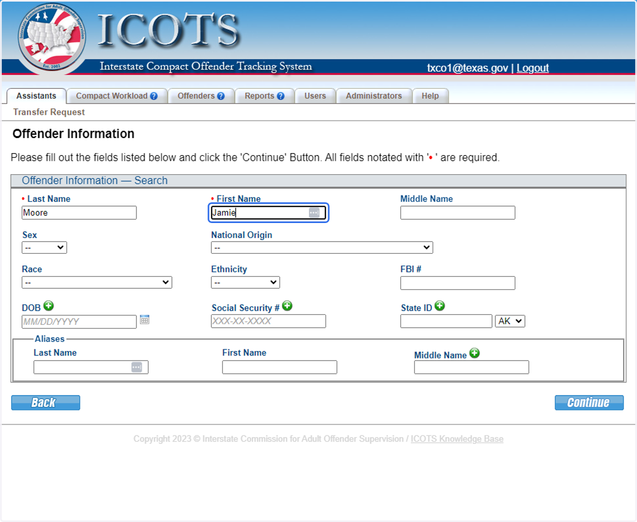
Task: Open the Ethnicity dropdown
Action: click(245, 283)
